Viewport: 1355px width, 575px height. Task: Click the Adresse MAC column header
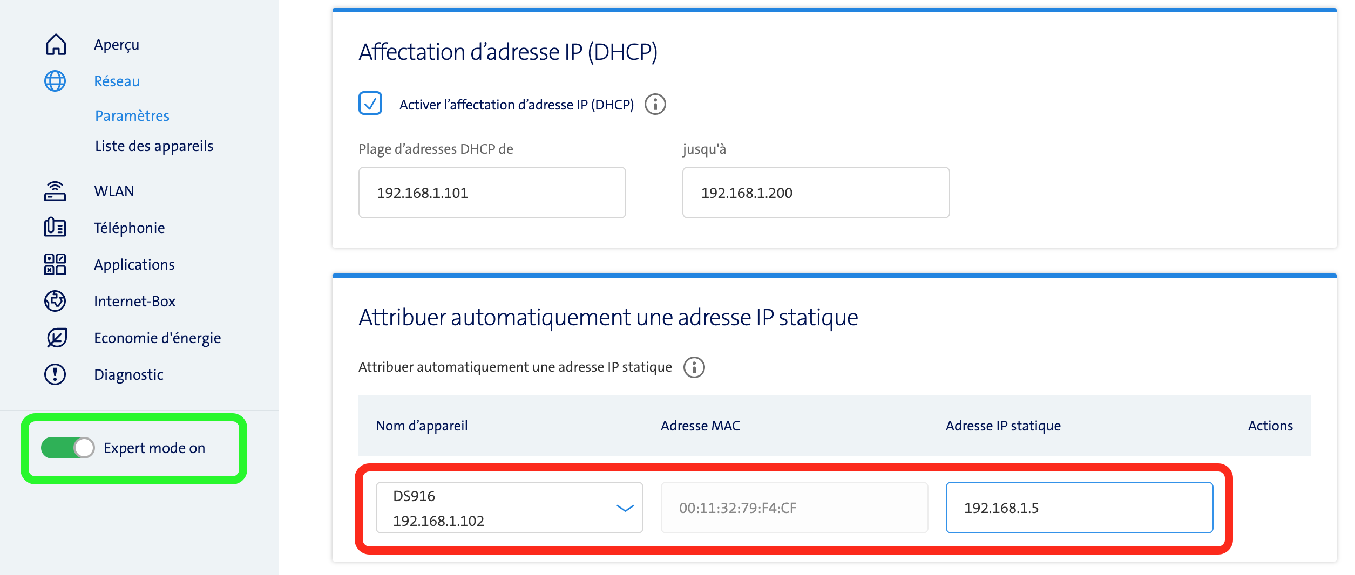[x=700, y=426]
